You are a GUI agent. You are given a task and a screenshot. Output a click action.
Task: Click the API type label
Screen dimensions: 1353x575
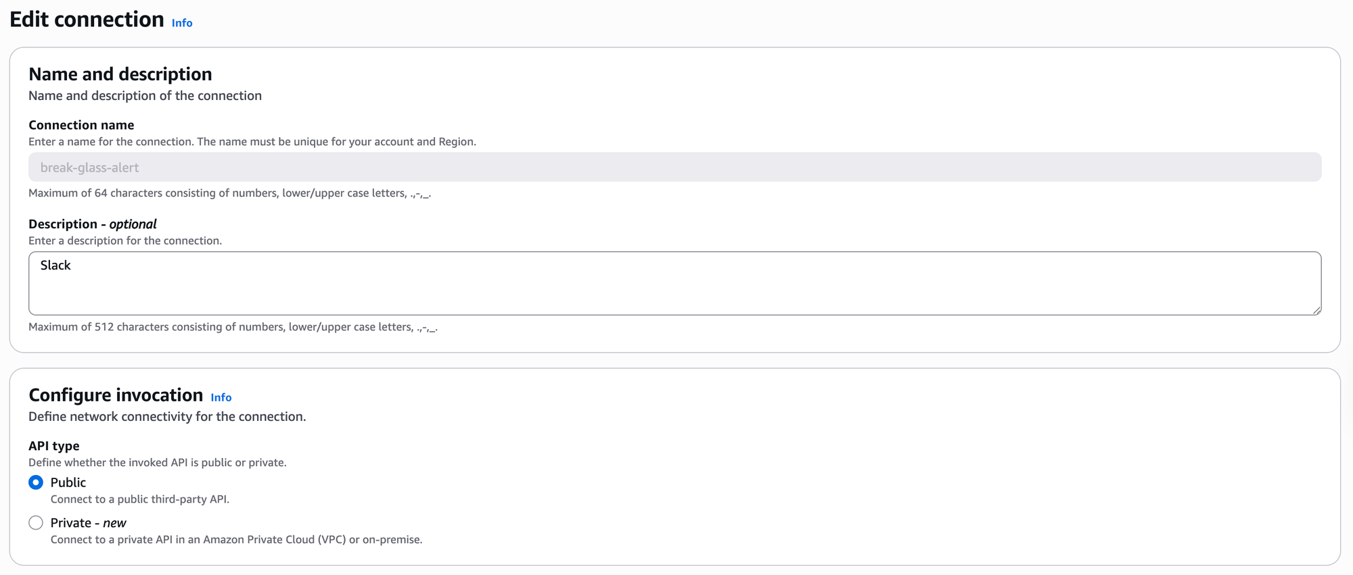pos(54,446)
